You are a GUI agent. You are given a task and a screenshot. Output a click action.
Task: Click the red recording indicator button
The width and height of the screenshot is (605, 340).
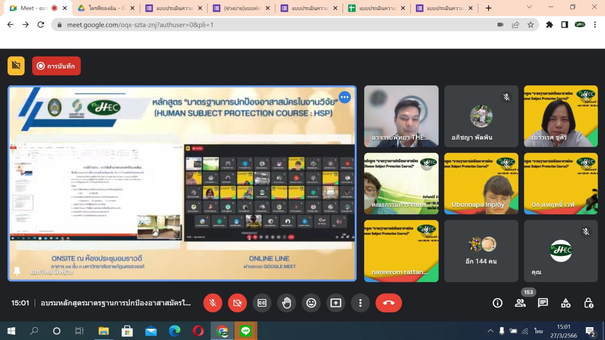coord(56,66)
